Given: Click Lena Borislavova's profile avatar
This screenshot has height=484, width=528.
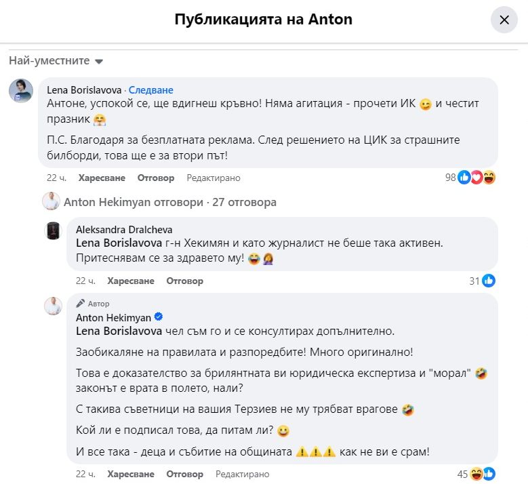Looking at the screenshot, I should click(21, 91).
